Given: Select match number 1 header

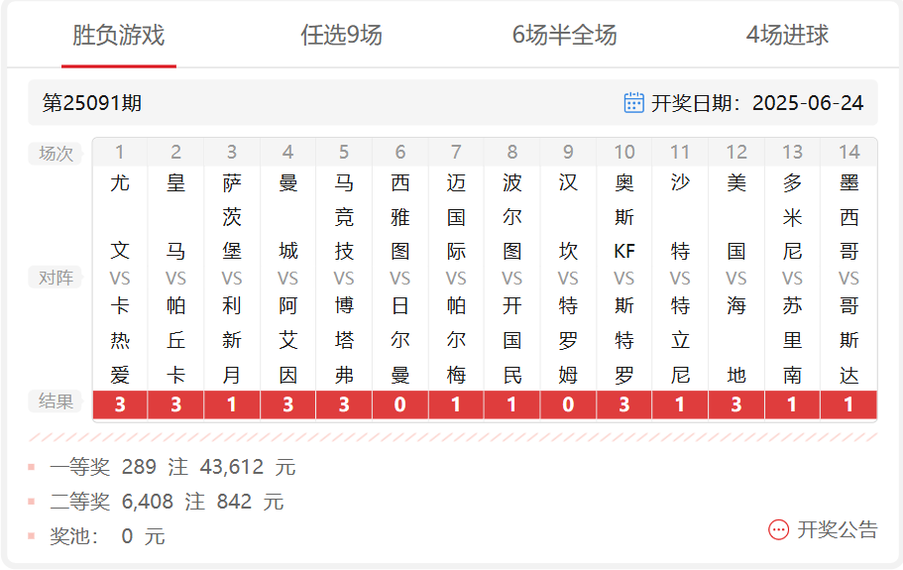Looking at the screenshot, I should (x=120, y=152).
